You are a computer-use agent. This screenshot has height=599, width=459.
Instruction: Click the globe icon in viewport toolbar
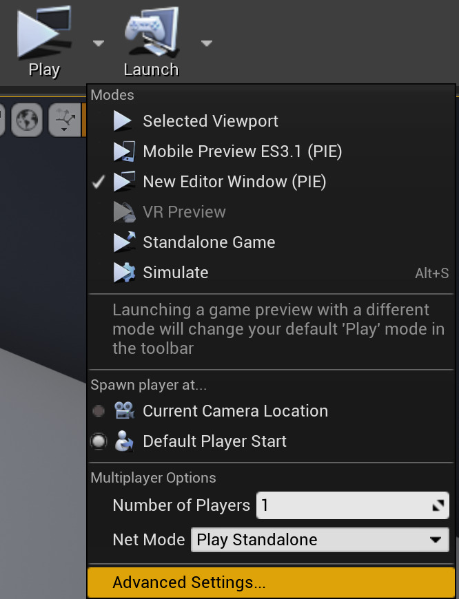coord(26,120)
